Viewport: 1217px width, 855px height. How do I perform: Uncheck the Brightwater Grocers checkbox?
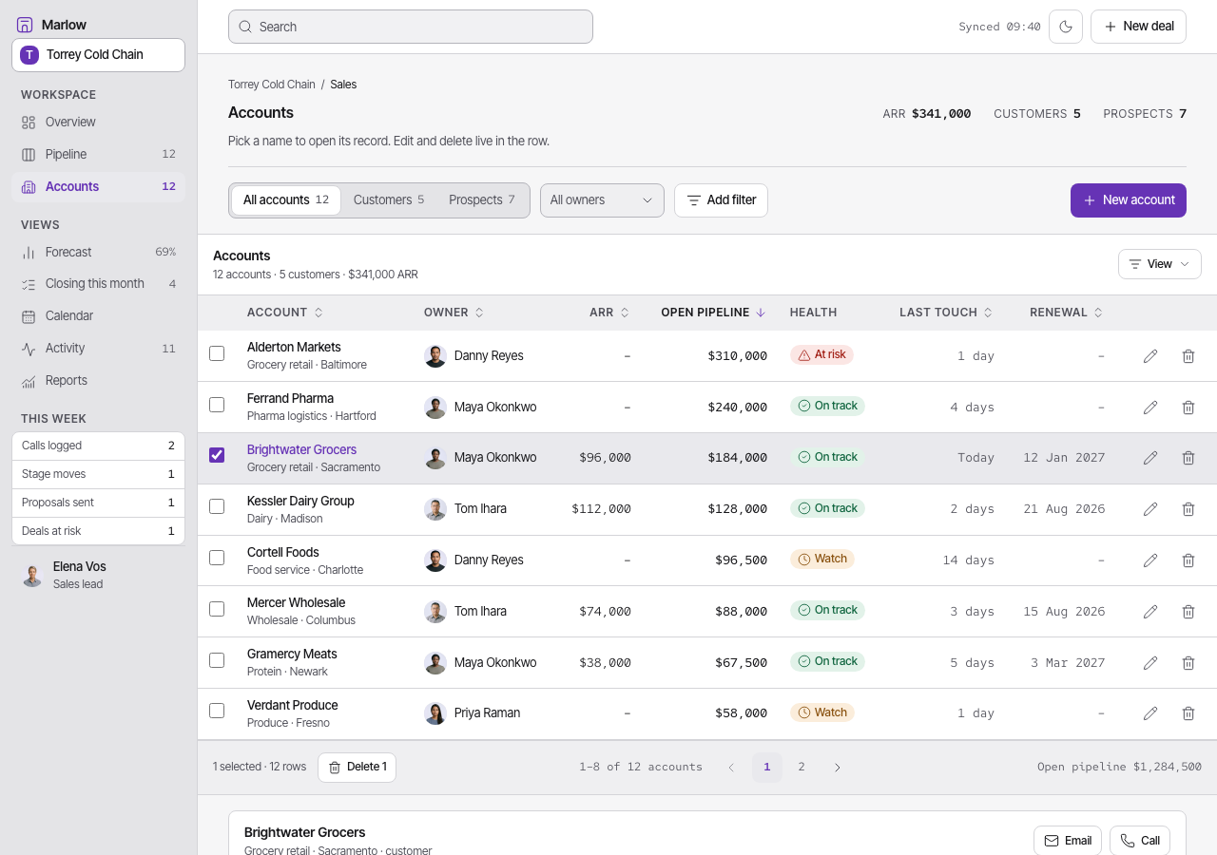point(217,455)
